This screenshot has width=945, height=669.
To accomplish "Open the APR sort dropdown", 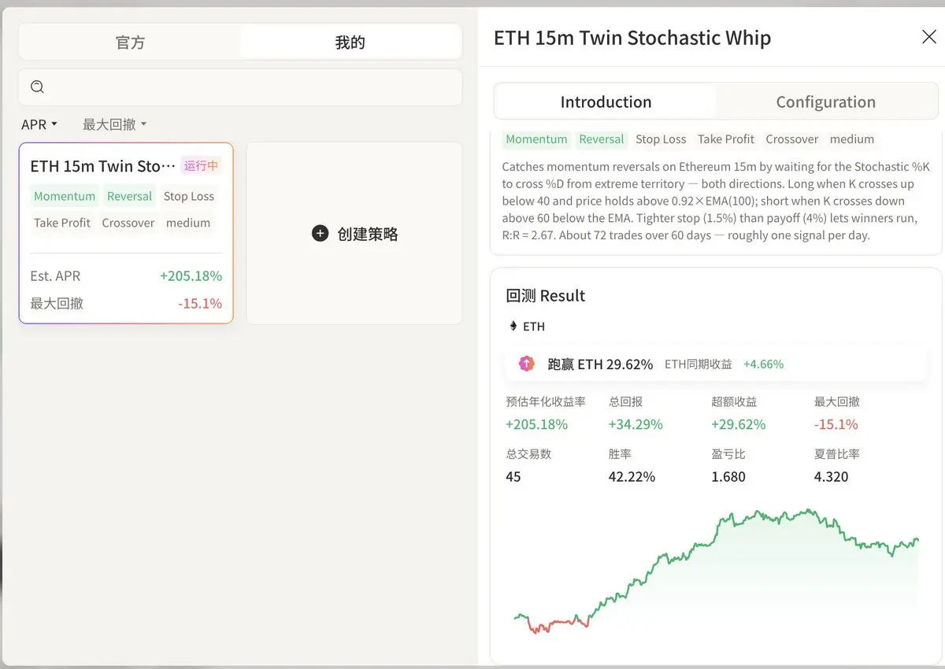I will [x=39, y=124].
